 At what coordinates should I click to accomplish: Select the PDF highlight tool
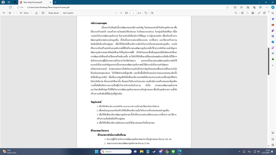tap(10, 13)
